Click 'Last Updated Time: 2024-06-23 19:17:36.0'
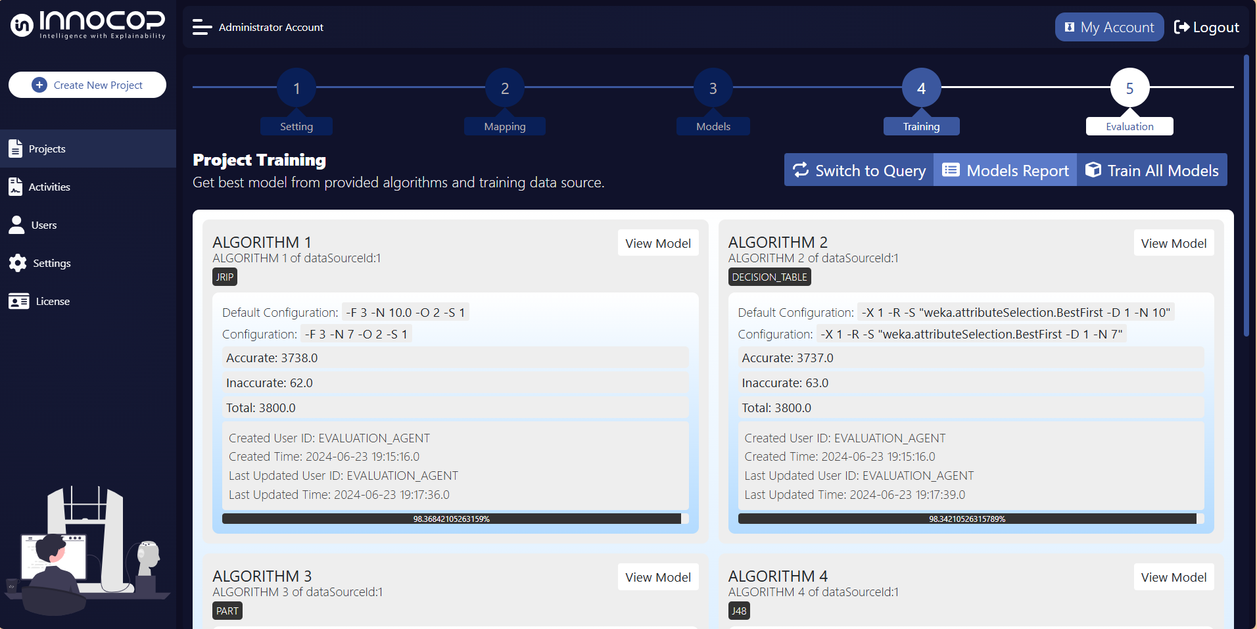 click(x=339, y=494)
